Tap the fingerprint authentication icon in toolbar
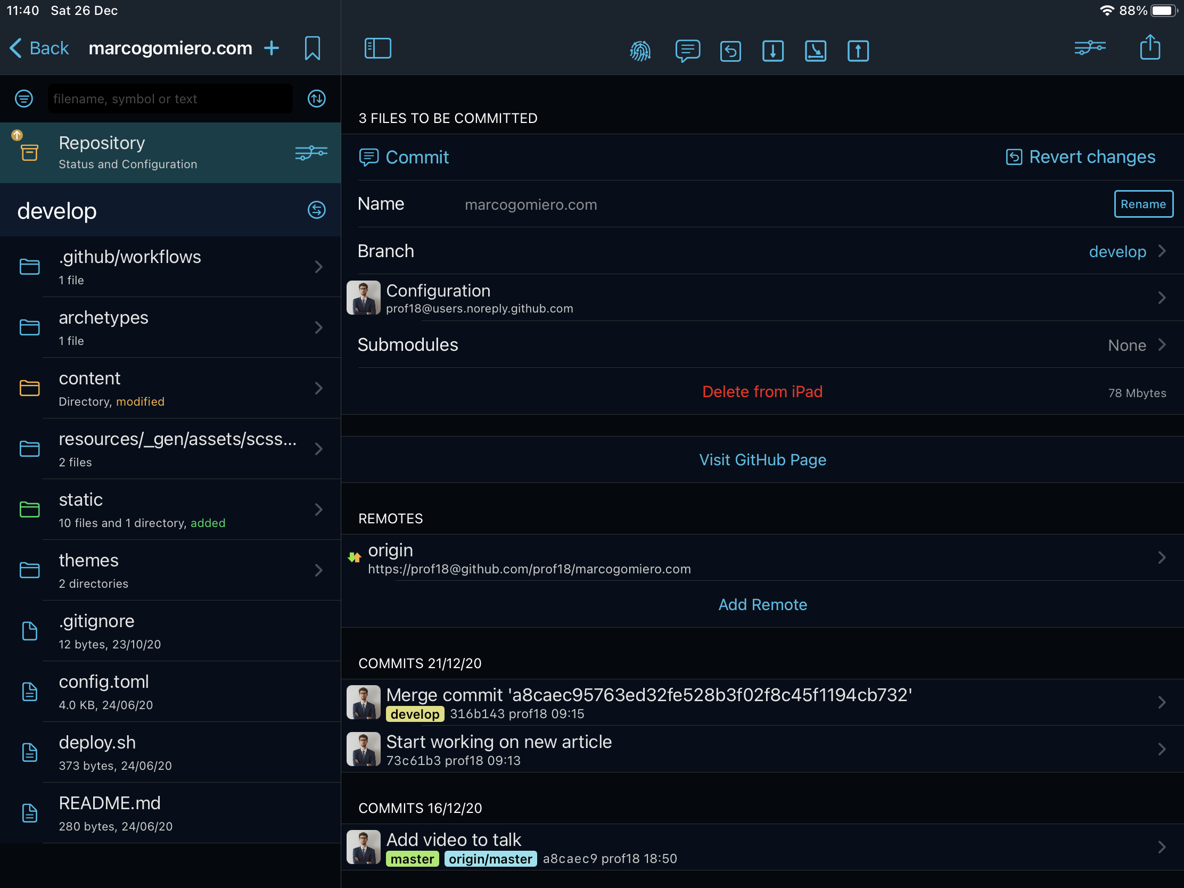1184x888 pixels. (x=640, y=51)
